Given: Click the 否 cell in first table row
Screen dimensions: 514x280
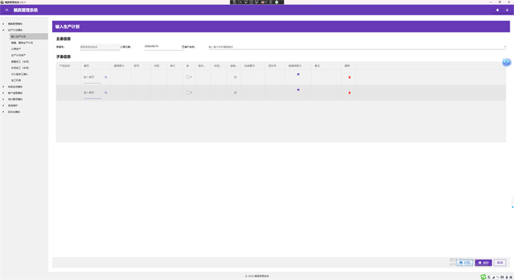Looking at the screenshot, I should pyautogui.click(x=235, y=77).
